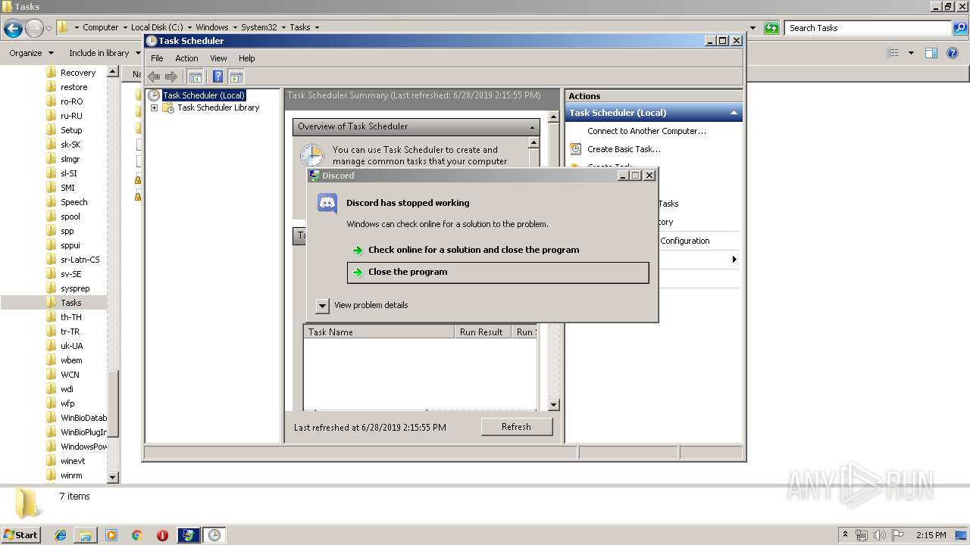Click Include in library in Explorer toolbar
Image resolution: width=970 pixels, height=545 pixels.
click(x=105, y=53)
